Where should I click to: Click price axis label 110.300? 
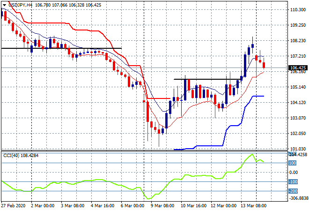(x=298, y=10)
